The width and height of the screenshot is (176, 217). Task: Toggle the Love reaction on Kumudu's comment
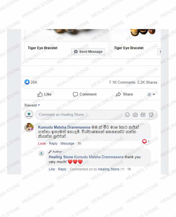42,143
